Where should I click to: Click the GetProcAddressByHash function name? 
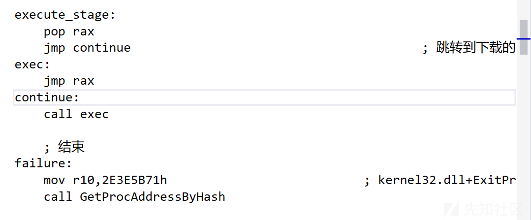[153, 197]
